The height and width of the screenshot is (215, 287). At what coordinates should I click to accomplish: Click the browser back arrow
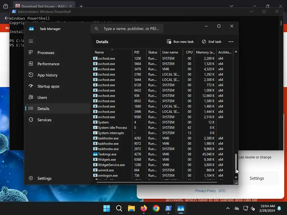pyautogui.click(x=7, y=18)
